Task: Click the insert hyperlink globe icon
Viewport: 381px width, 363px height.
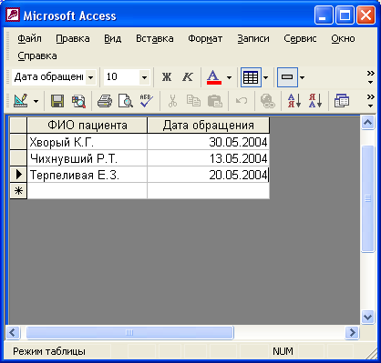Action: 268,101
